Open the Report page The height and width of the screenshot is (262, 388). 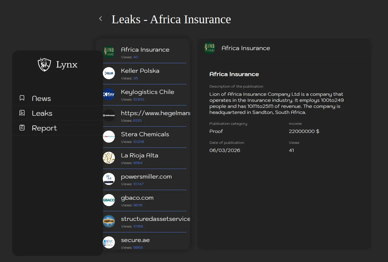click(44, 128)
